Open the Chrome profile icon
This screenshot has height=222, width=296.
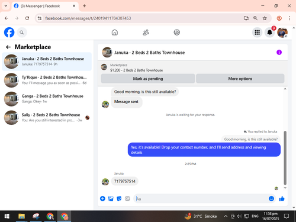point(279,18)
